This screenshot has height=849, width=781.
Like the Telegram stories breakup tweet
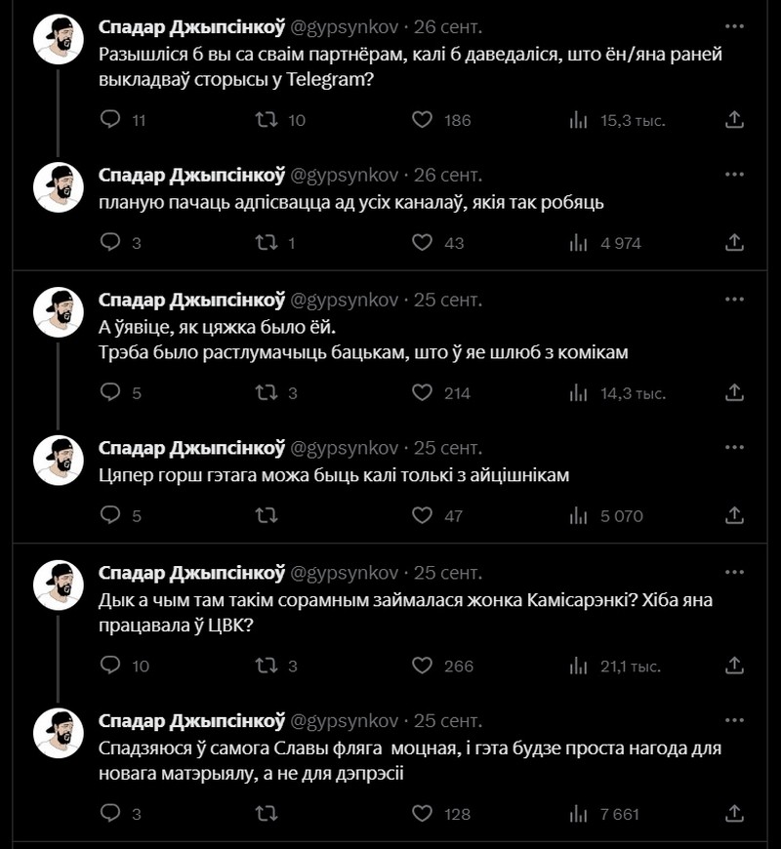(x=422, y=120)
